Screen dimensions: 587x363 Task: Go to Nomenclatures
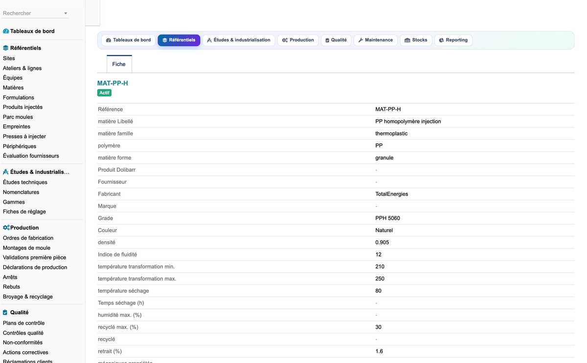(21, 192)
